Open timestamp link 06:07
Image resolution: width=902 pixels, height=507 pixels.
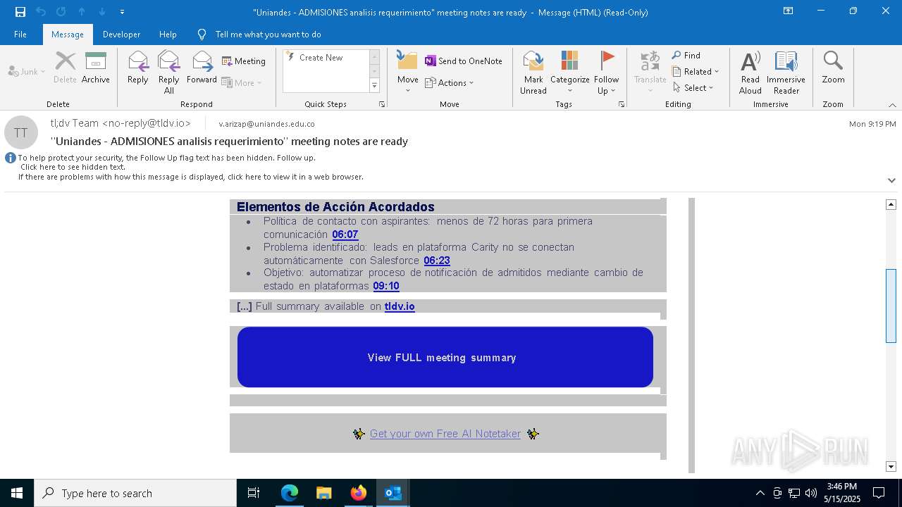(x=345, y=234)
